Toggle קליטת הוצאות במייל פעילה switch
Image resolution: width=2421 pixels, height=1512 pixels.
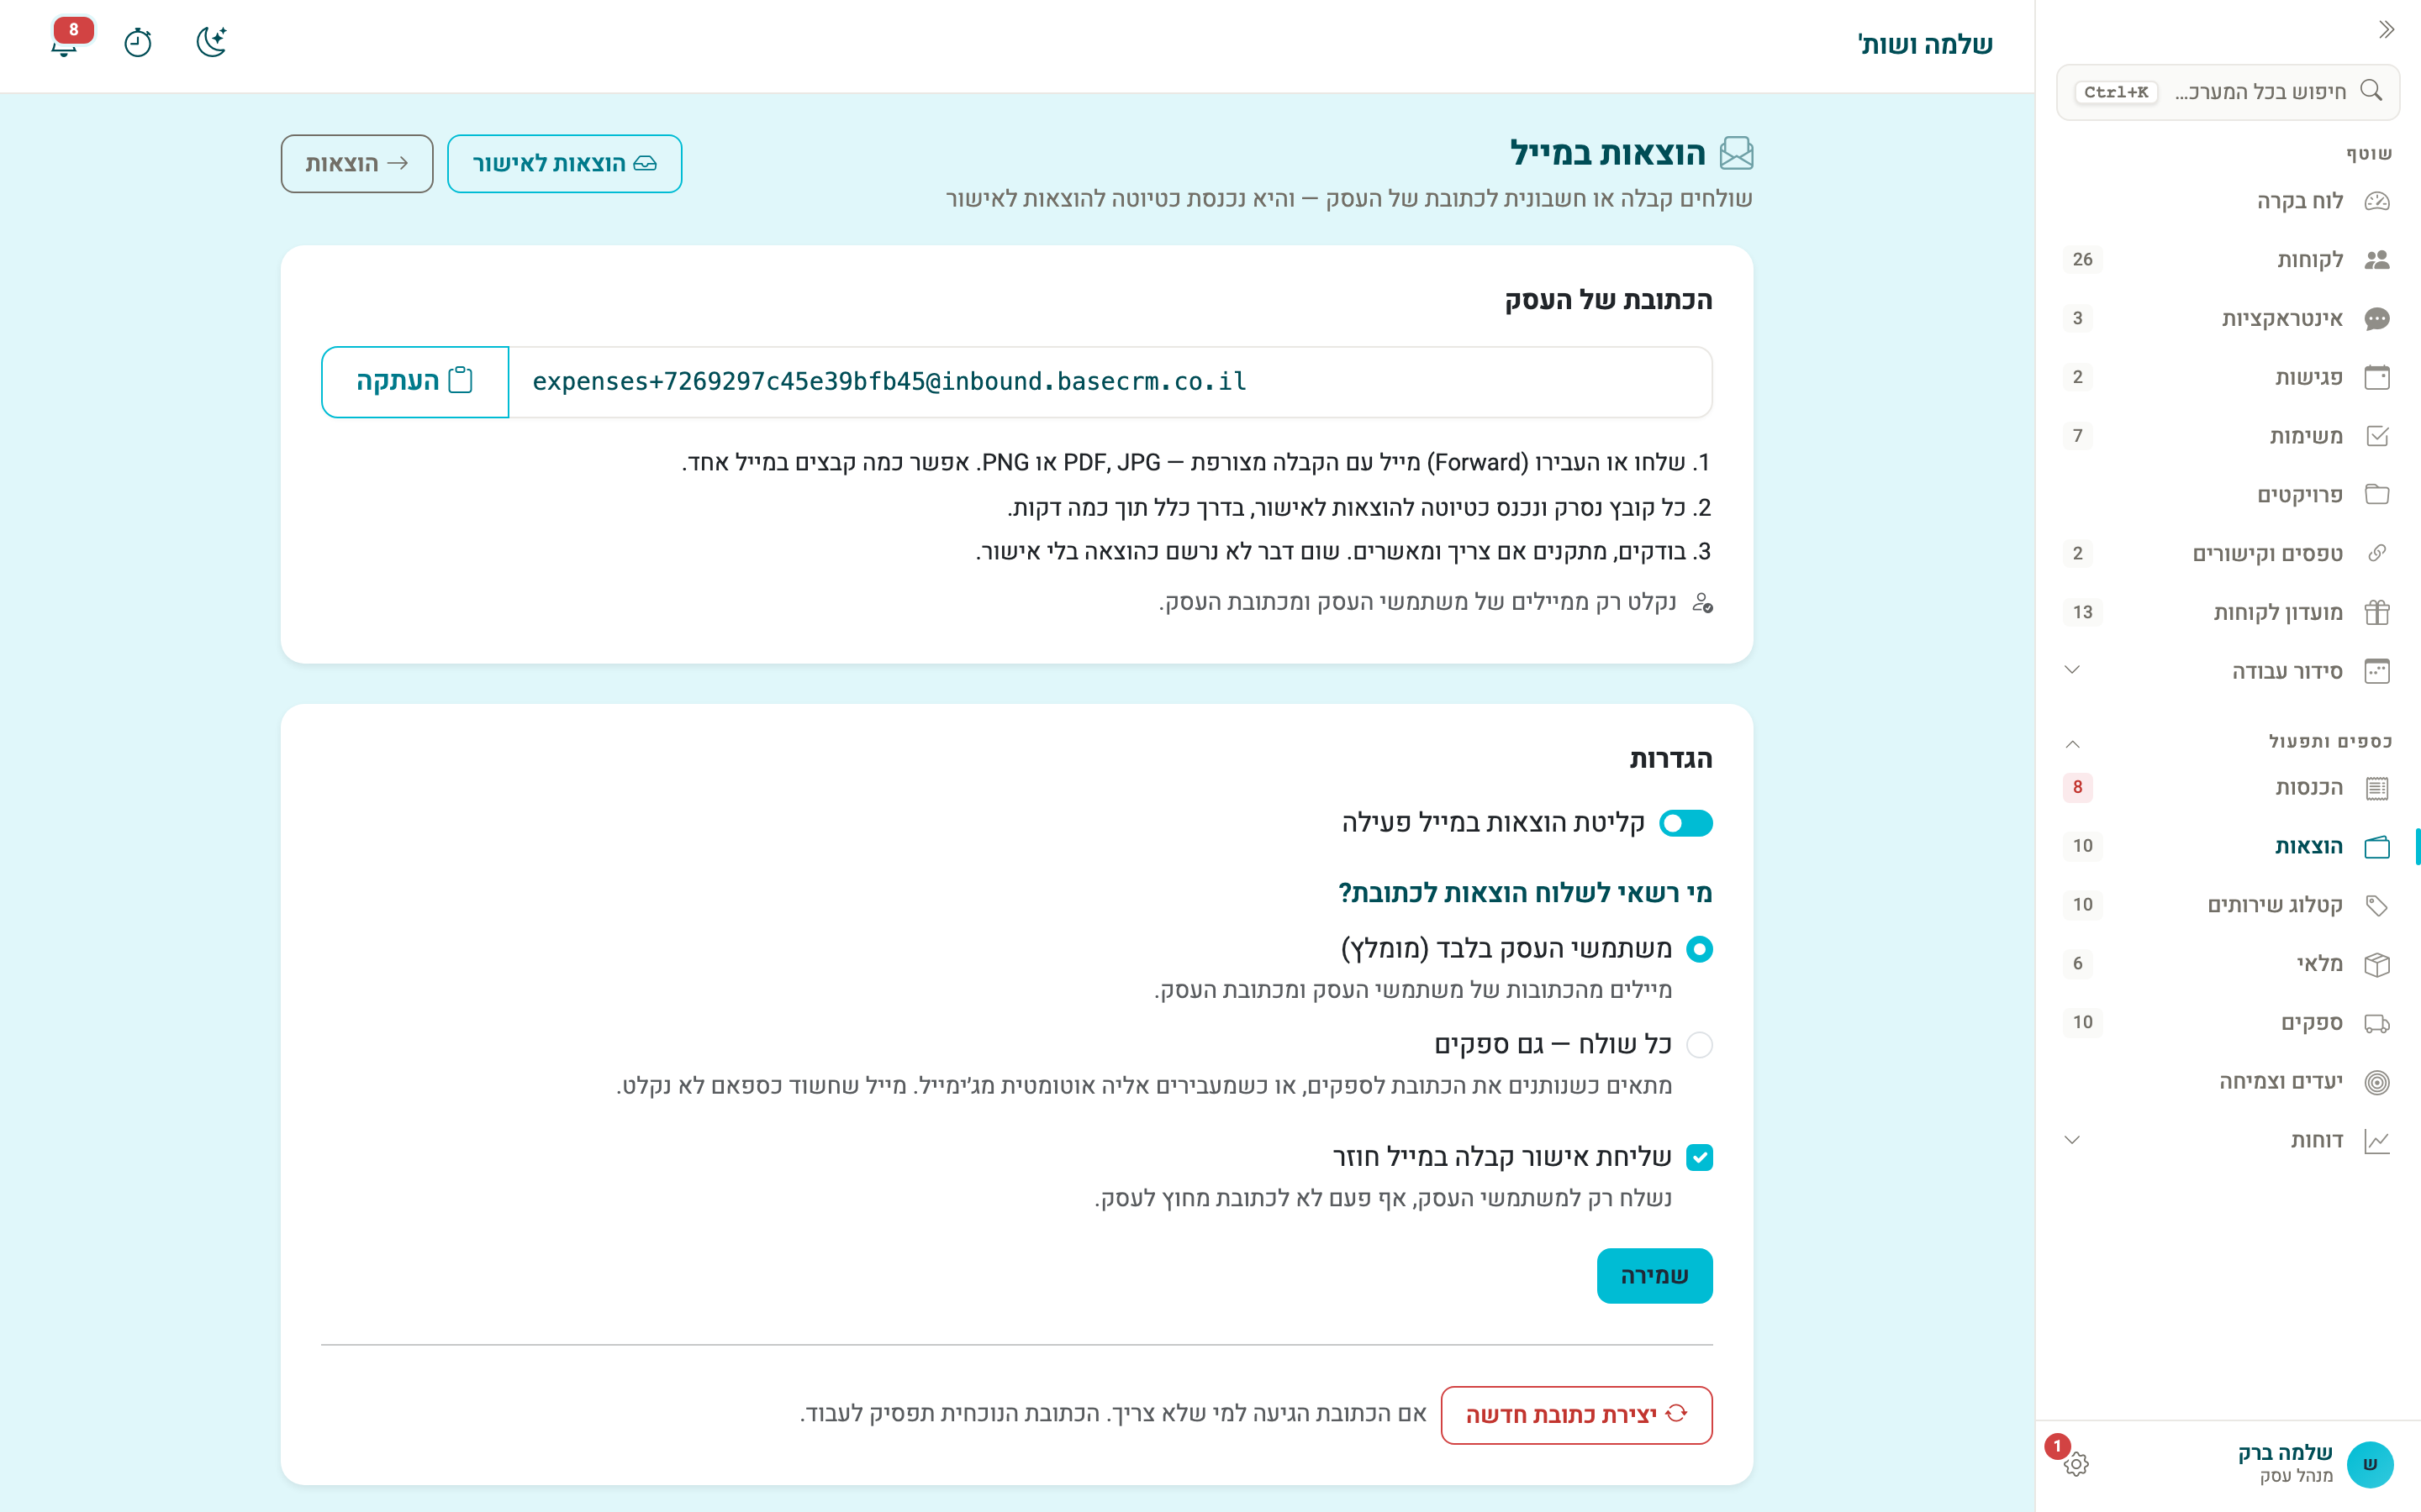pos(1685,823)
